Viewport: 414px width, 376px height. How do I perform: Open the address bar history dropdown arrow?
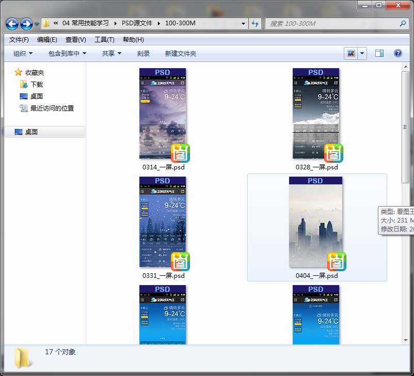click(244, 23)
